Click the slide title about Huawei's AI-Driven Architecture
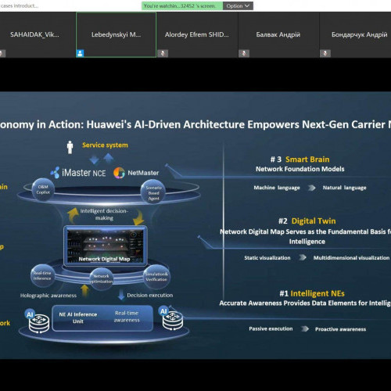391x391 pixels. tap(195, 124)
